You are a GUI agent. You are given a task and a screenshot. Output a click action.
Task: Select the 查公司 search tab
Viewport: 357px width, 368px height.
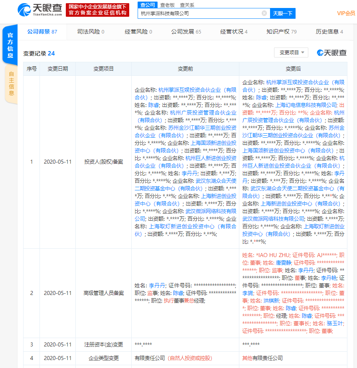[148, 5]
